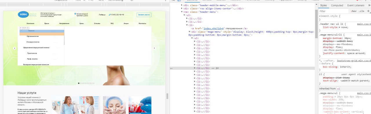371x114 pixels.
Task: Click the phone number +7(495) text
Action: coord(117,15)
